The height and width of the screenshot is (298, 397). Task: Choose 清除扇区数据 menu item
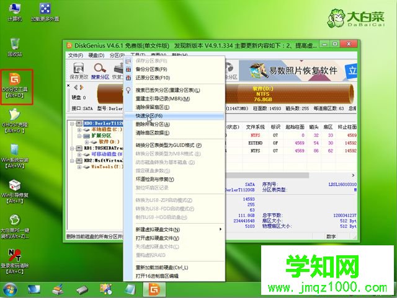point(174,133)
